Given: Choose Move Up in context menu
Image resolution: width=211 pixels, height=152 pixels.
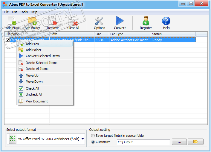Looking at the screenshot, I should point(45,76).
